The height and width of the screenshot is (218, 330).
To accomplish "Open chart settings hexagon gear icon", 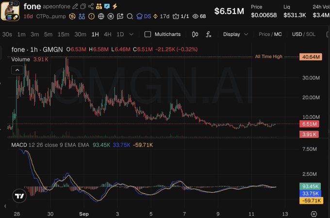I will 313,214.
